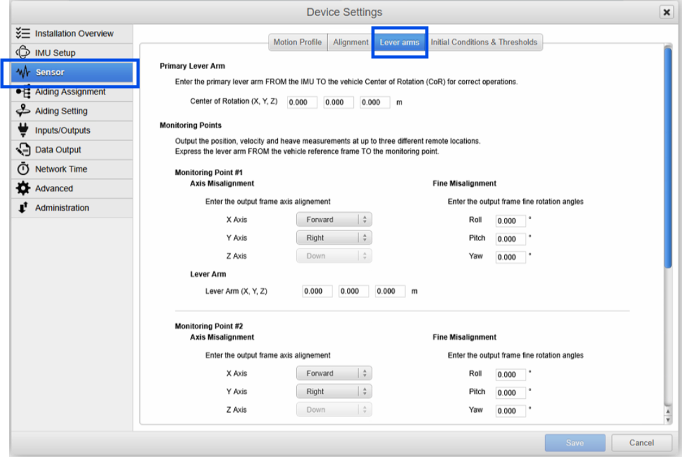682x457 pixels.
Task: Click the Aiding Assignment icon
Action: point(23,92)
